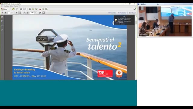Zoom out with the minus button
The width and height of the screenshot is (193, 109).
pos(24,13)
